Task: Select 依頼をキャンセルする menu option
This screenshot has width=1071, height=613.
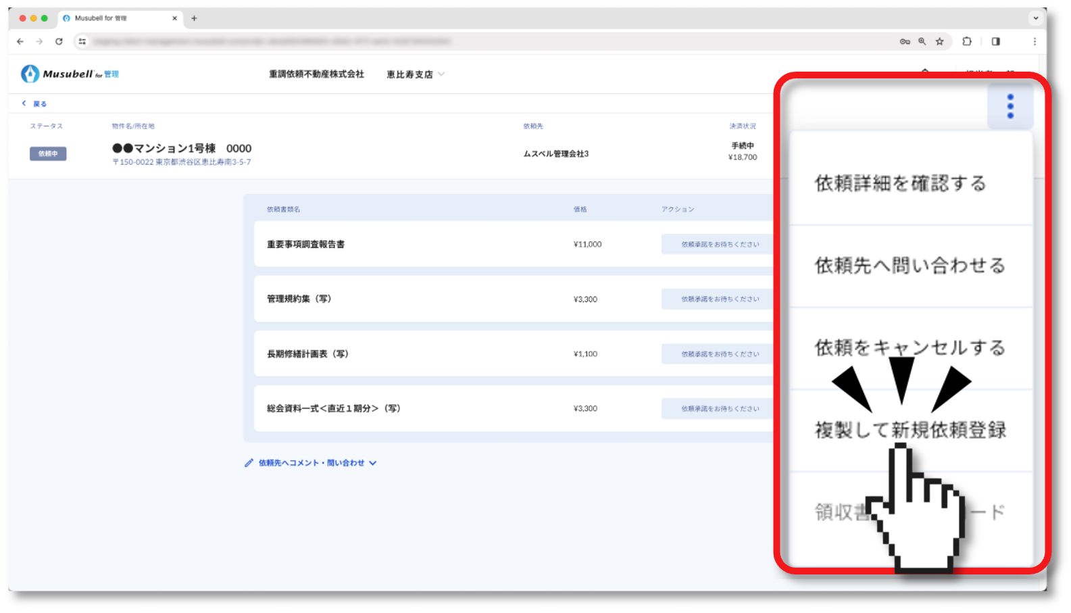Action: (910, 347)
